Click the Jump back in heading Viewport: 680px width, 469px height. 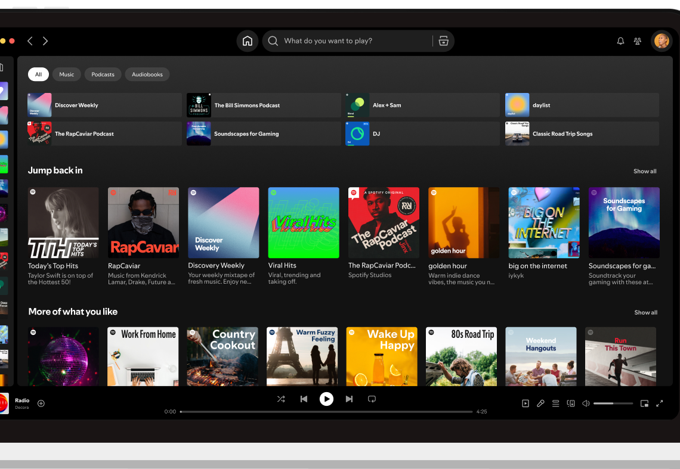[55, 170]
